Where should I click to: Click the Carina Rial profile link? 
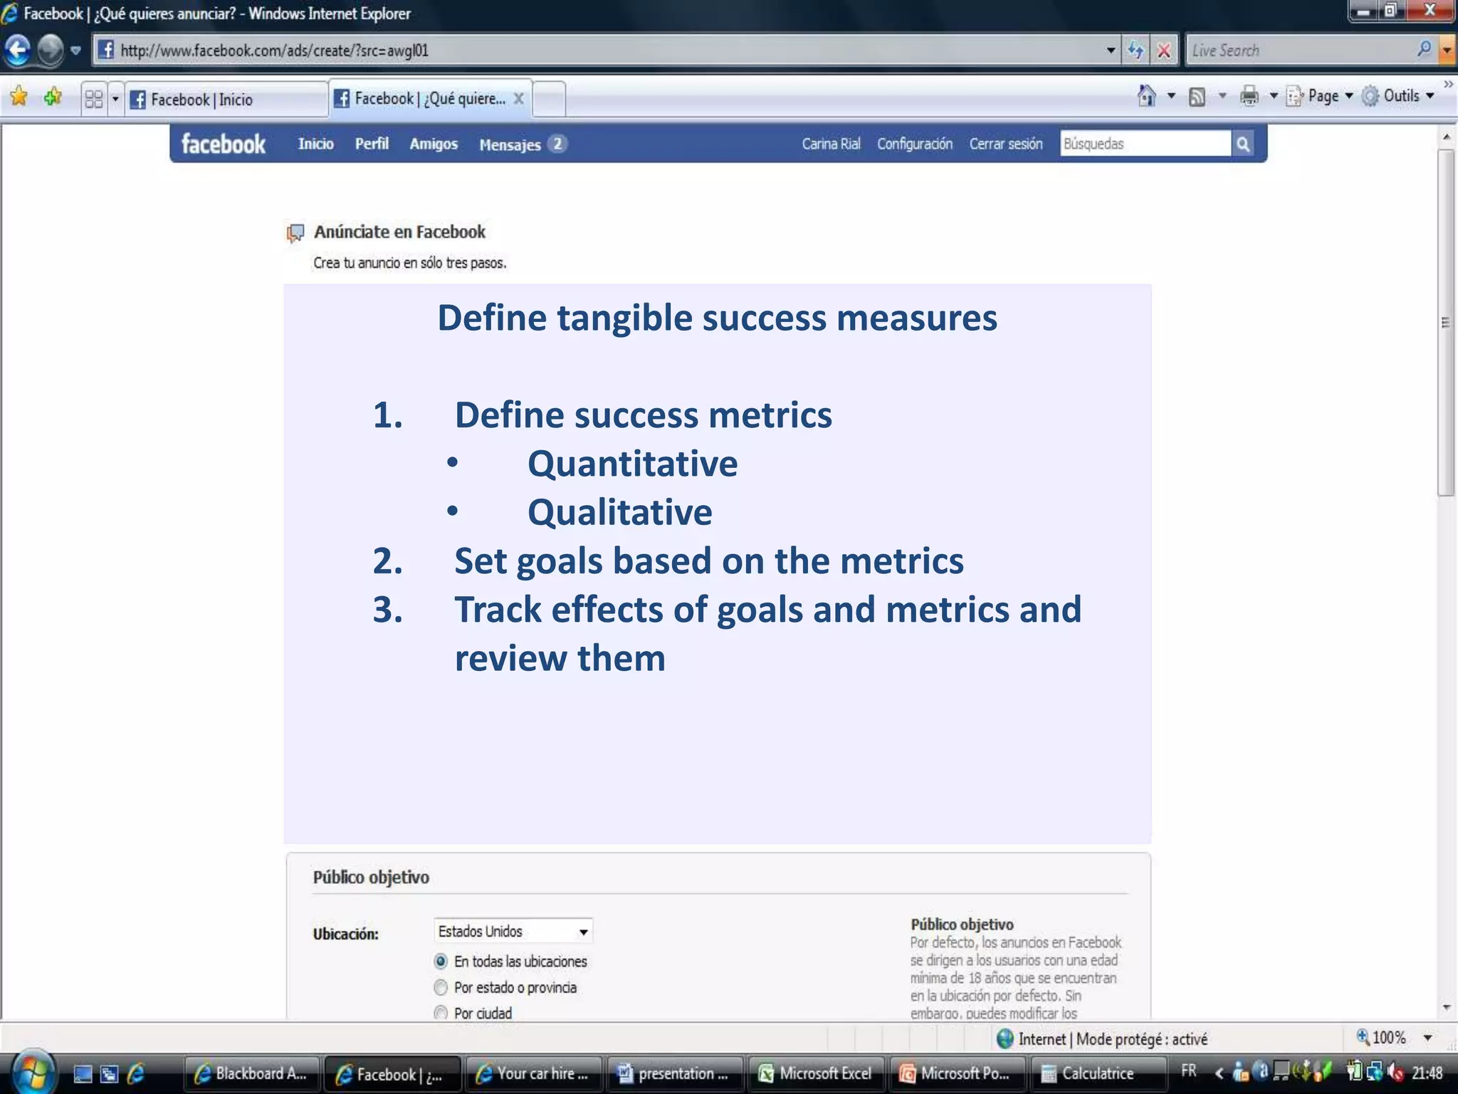(x=831, y=144)
